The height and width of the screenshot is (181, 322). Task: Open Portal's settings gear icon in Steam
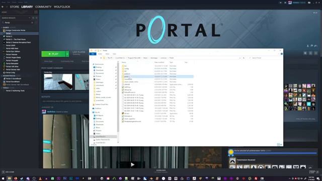pos(305,53)
